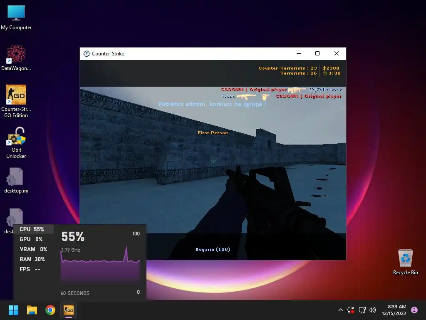Select the VRAM 0% performance tab
Viewport: 426px width, 320px height.
pos(33,249)
